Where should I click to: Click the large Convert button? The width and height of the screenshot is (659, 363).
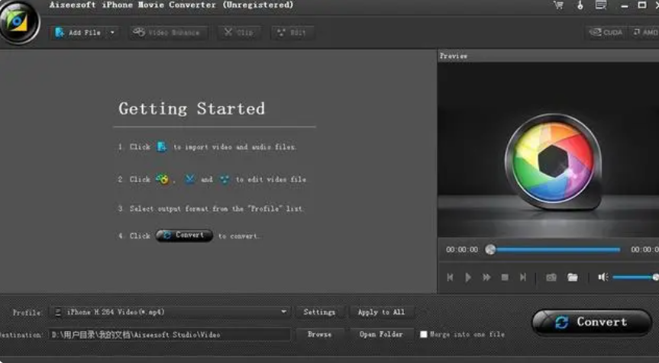(x=592, y=323)
